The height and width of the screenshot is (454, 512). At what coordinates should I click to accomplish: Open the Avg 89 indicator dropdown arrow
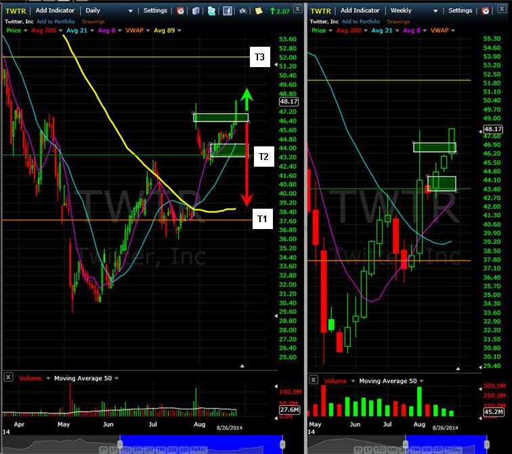pyautogui.click(x=179, y=30)
